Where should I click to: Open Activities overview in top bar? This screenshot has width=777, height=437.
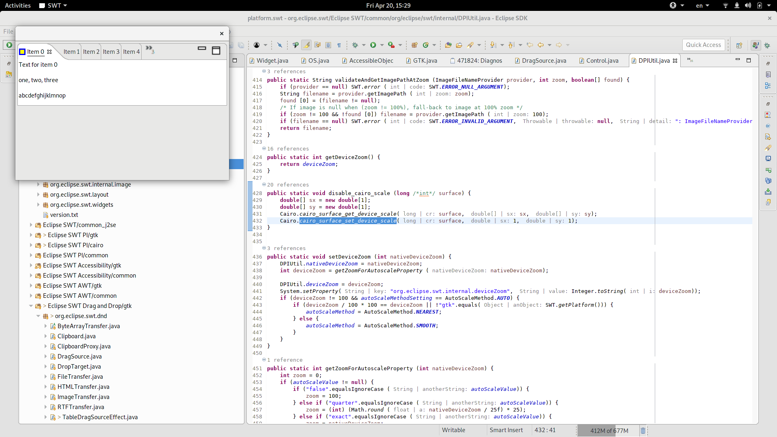(x=18, y=5)
